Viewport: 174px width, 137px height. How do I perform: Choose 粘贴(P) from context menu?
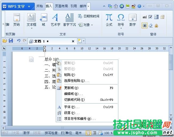pyautogui.click(x=87, y=75)
